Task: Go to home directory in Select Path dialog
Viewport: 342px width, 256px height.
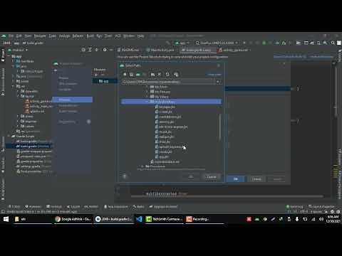Action: [125, 75]
